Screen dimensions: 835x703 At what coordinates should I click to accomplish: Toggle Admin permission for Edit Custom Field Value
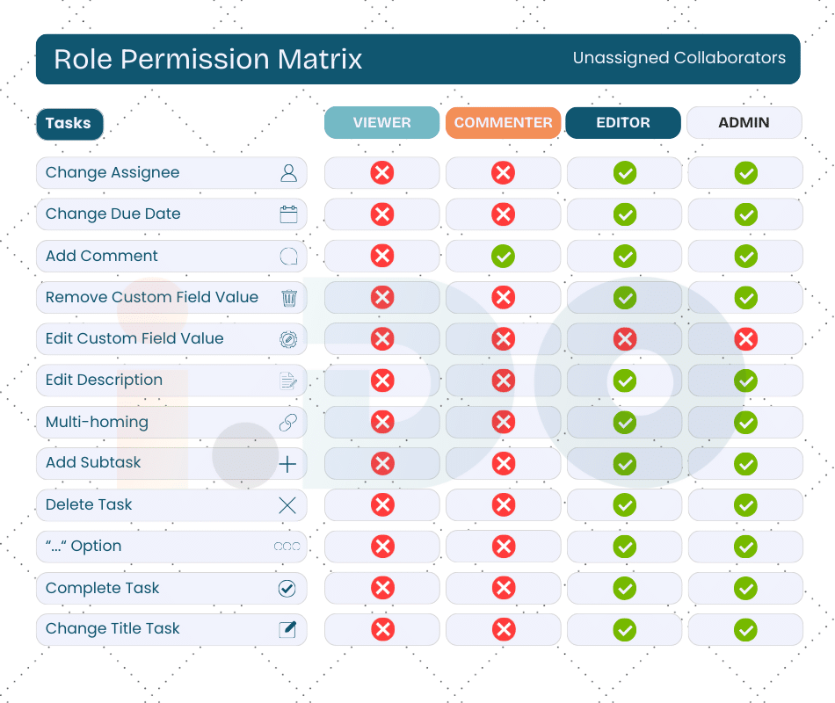pyautogui.click(x=745, y=339)
